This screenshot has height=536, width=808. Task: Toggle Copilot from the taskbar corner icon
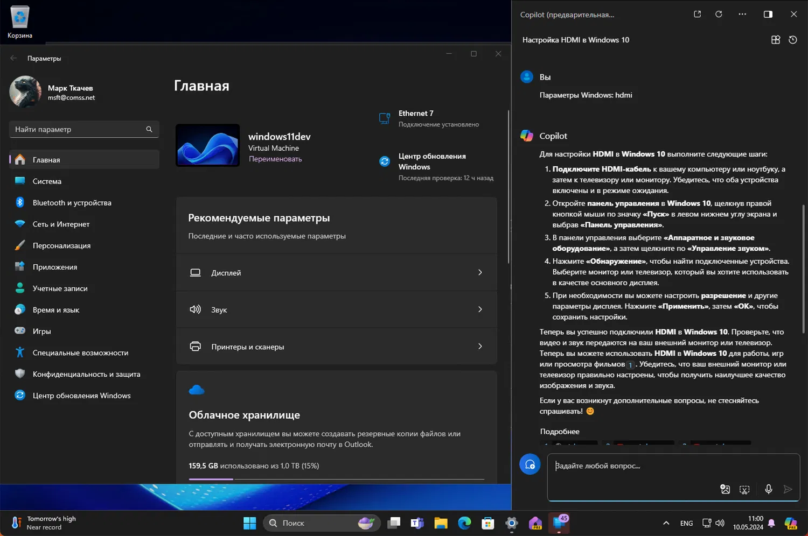tap(791, 523)
